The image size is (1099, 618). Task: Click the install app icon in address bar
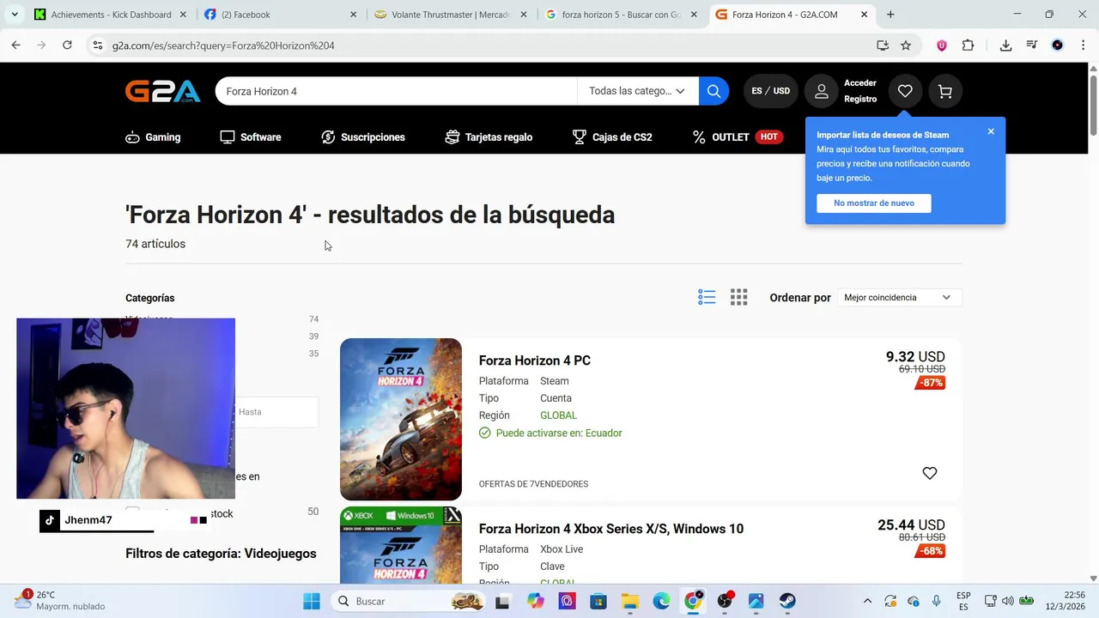tap(883, 45)
